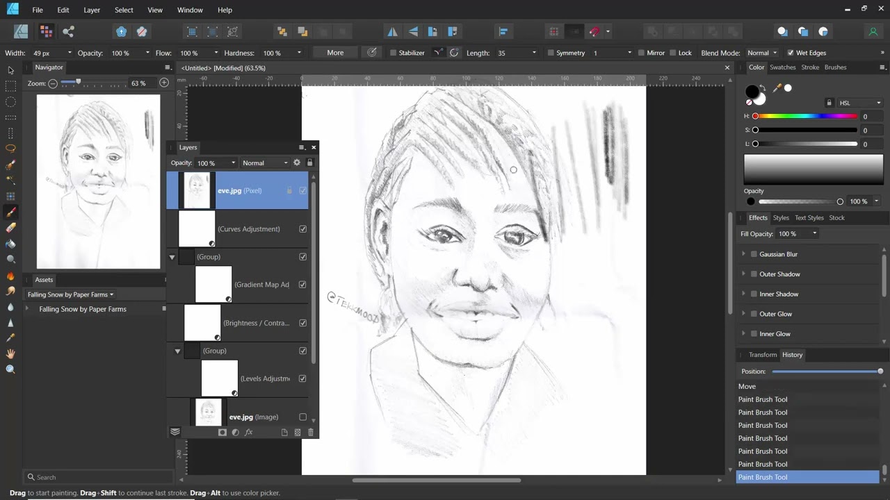Click the Flip Vertical toolbar icon
Screen dimensions: 890x500
pyautogui.click(x=413, y=31)
